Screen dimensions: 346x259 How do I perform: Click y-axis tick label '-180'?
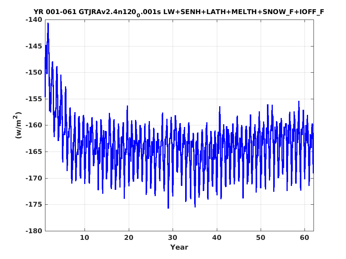34,231
